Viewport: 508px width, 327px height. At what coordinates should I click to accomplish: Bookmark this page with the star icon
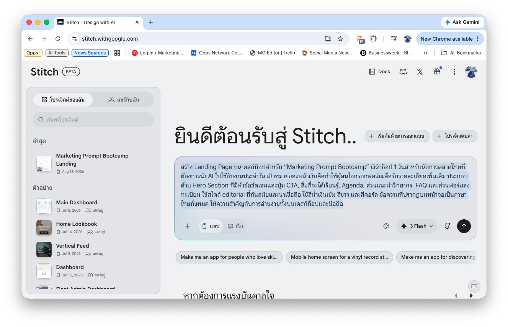340,39
